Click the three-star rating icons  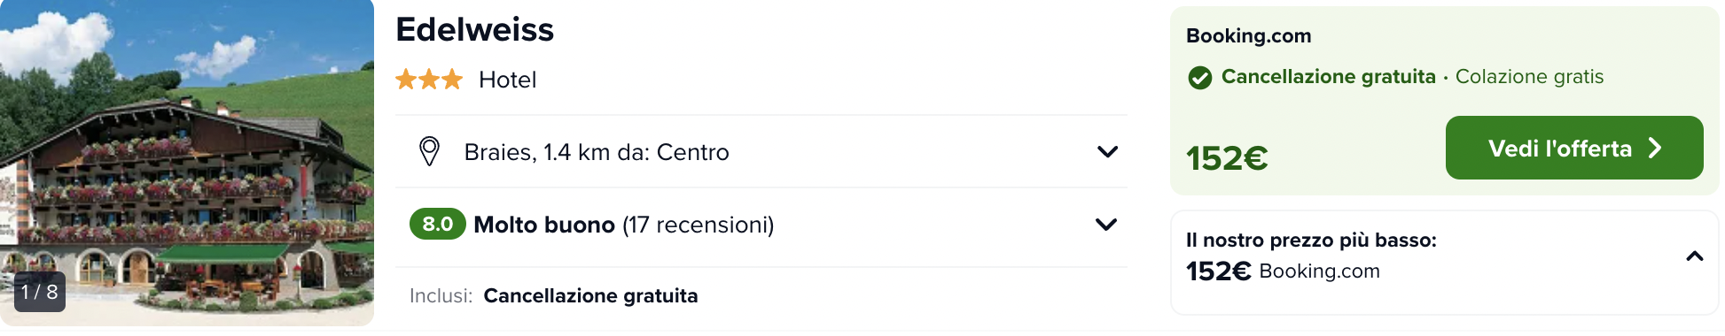coord(429,80)
